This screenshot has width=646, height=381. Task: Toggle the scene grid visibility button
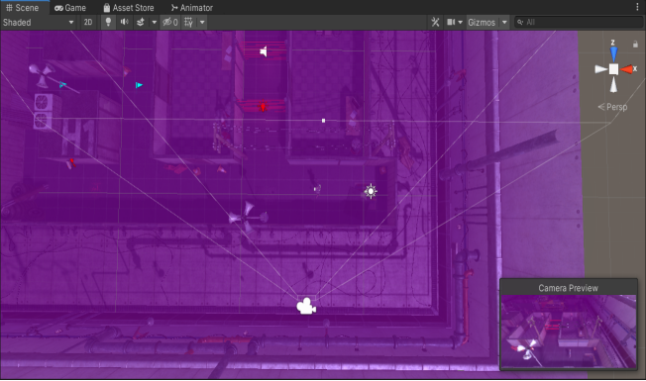188,22
